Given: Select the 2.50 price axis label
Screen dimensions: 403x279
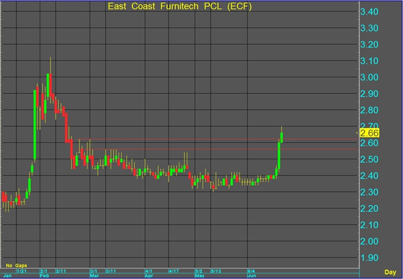Looking at the screenshot, I should click(x=369, y=159).
